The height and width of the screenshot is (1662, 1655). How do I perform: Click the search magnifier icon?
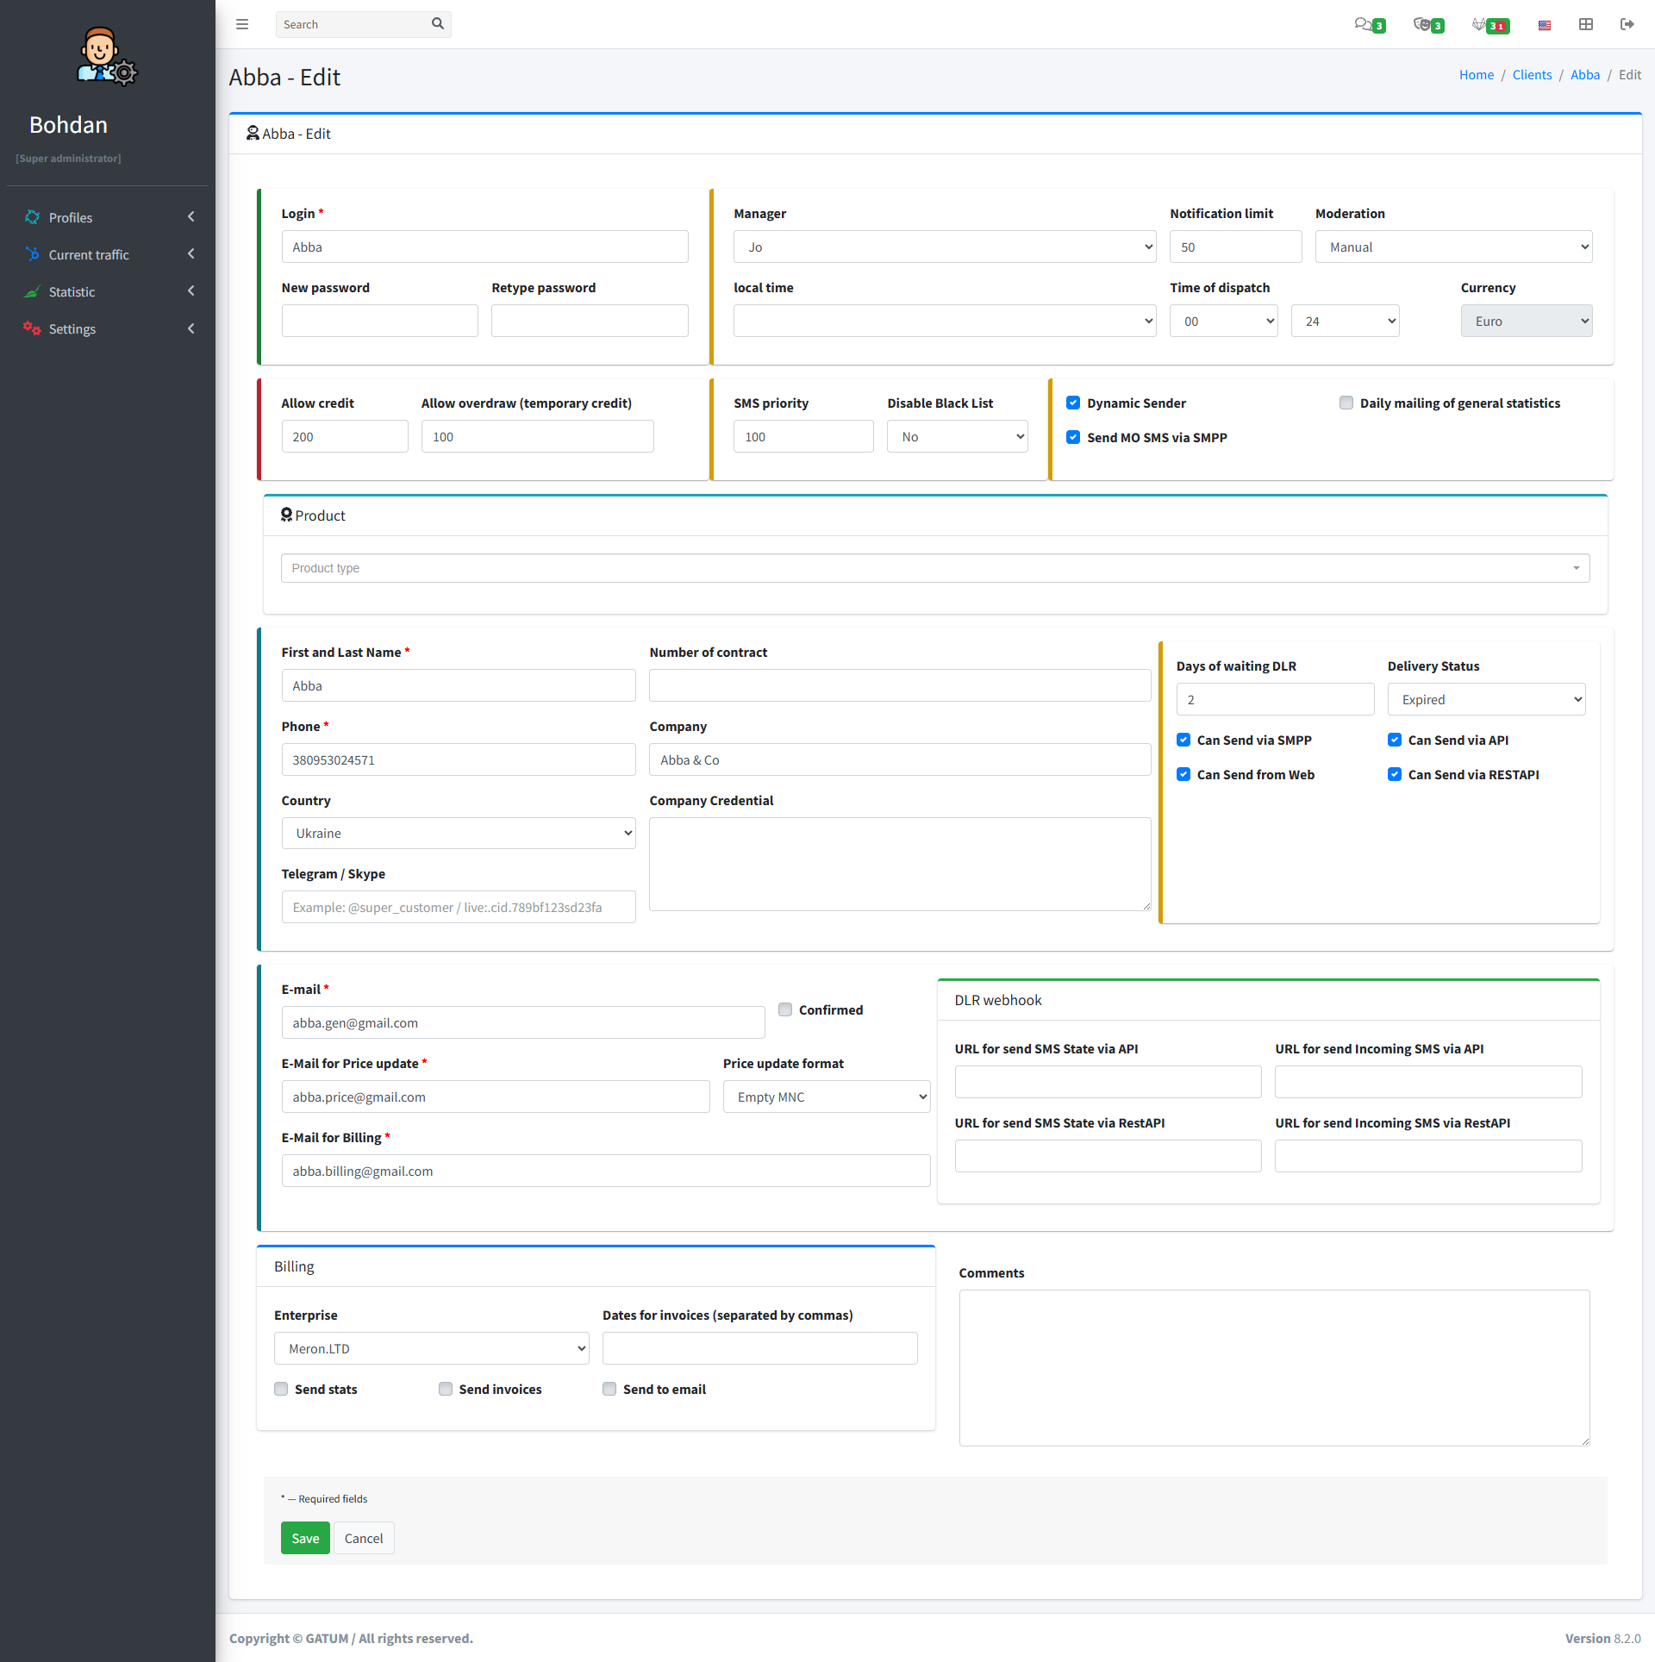tap(438, 24)
